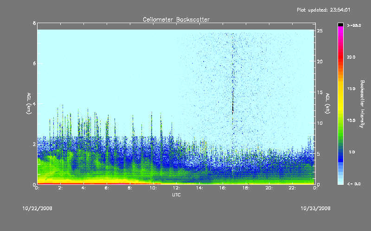The width and height of the screenshot is (371, 231).
Task: Pick the black swatch atop the color bar
Action: click(x=340, y=24)
